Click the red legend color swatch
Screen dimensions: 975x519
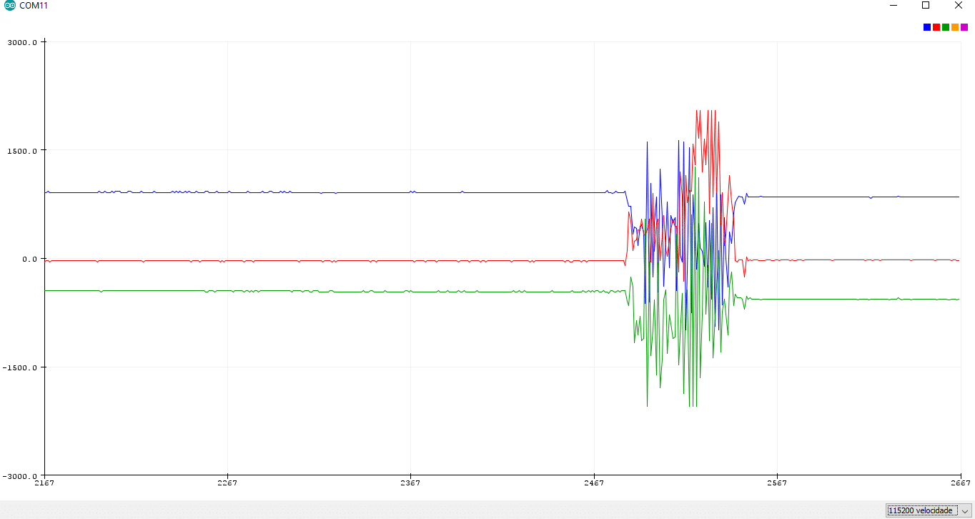(x=936, y=27)
